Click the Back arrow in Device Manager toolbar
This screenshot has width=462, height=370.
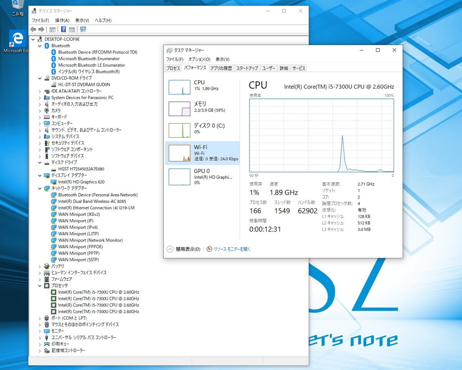(33, 29)
